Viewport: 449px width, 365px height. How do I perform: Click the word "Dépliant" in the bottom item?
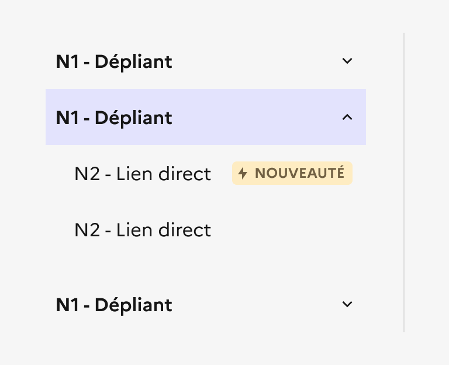click(x=133, y=305)
